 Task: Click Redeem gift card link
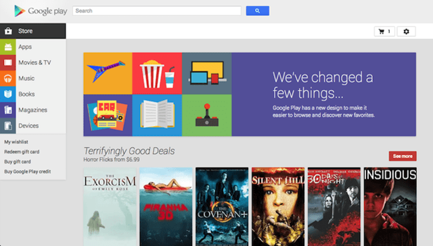[x=22, y=152]
